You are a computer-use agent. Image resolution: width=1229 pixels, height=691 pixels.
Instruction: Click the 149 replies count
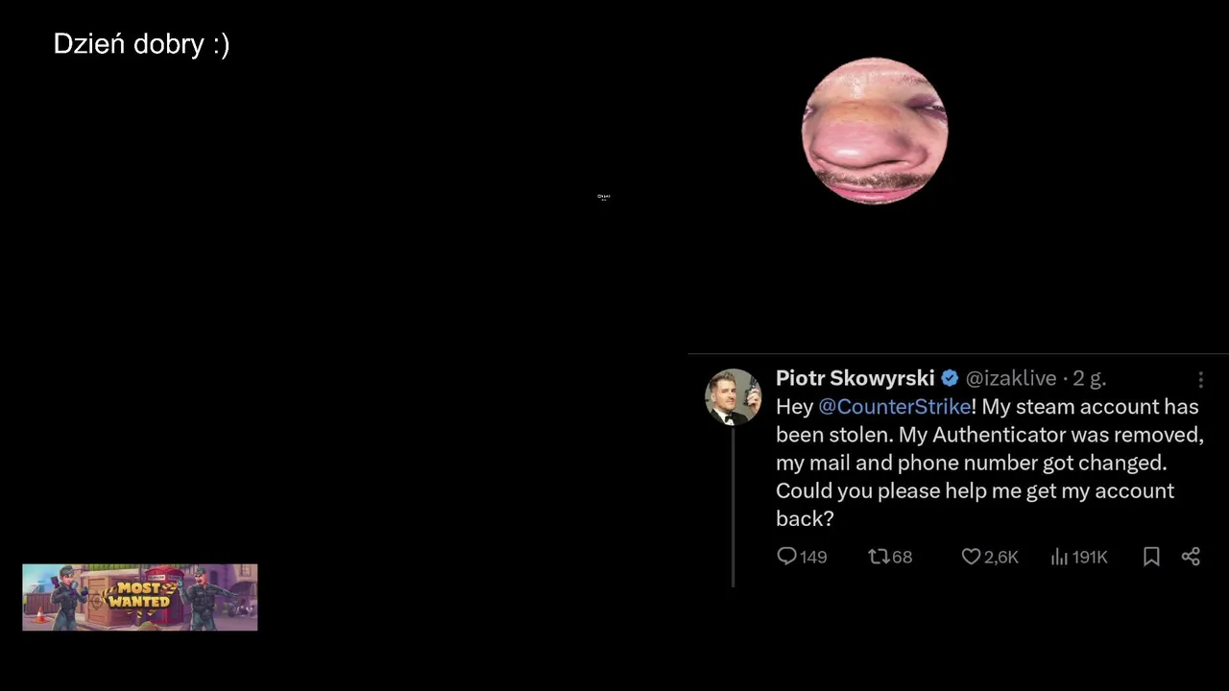813,557
